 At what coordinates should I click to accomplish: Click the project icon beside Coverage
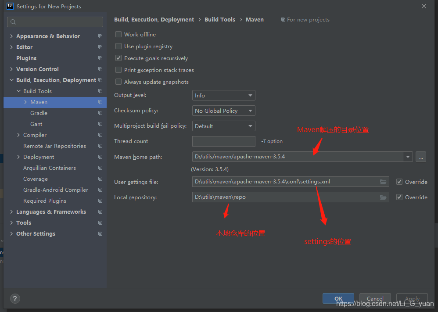100,179
